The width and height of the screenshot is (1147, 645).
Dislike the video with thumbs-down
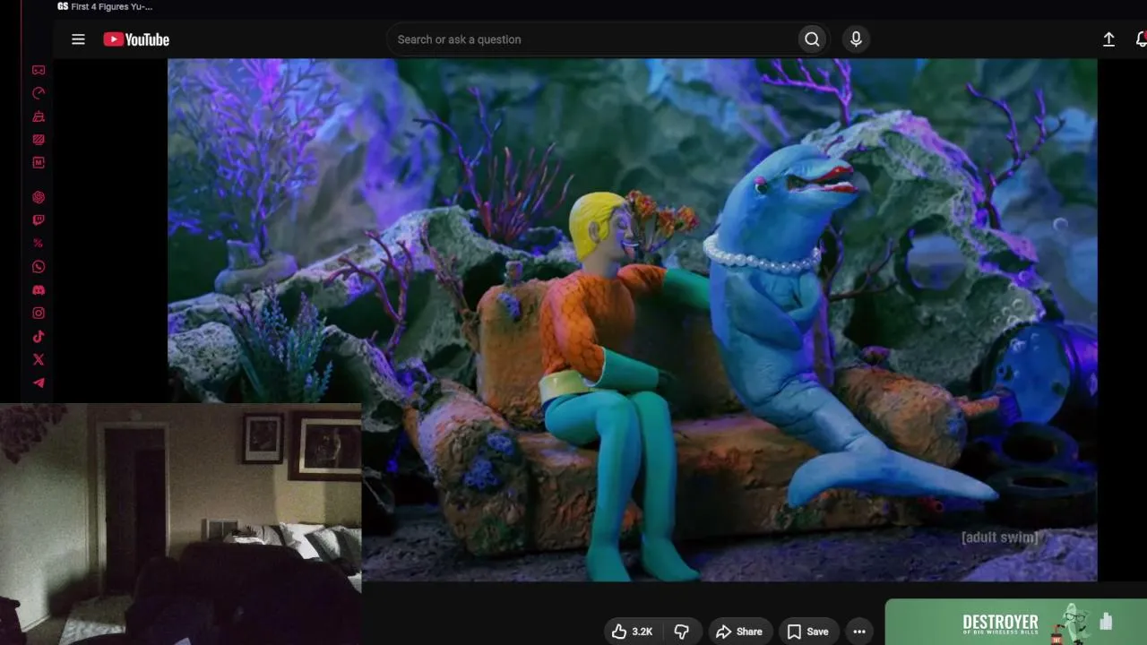point(682,632)
